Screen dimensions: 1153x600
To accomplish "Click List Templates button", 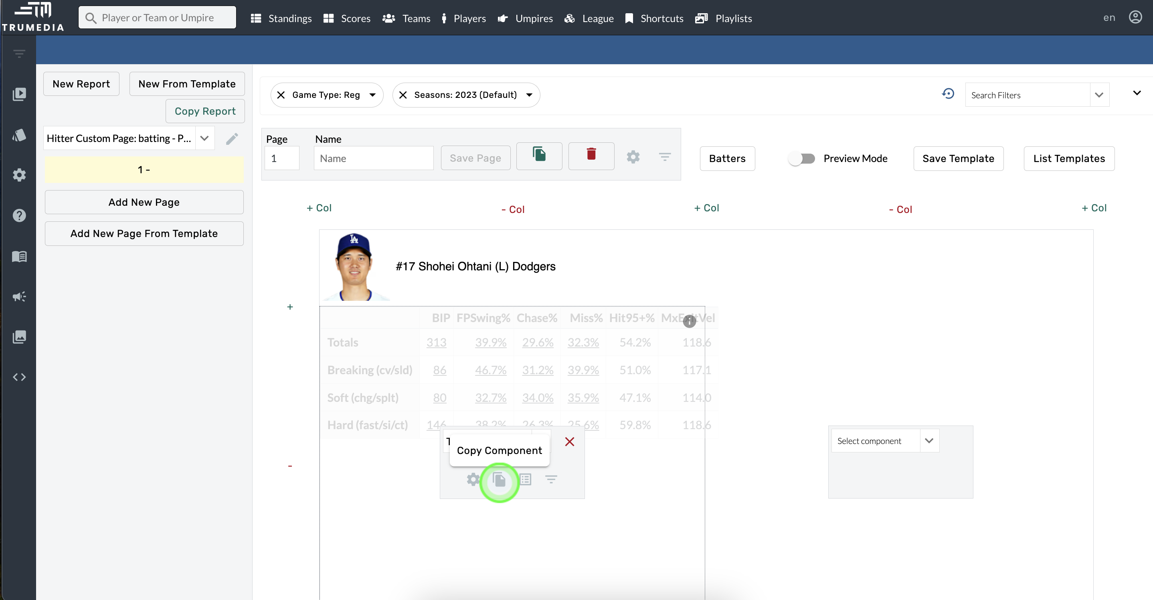I will click(x=1068, y=158).
